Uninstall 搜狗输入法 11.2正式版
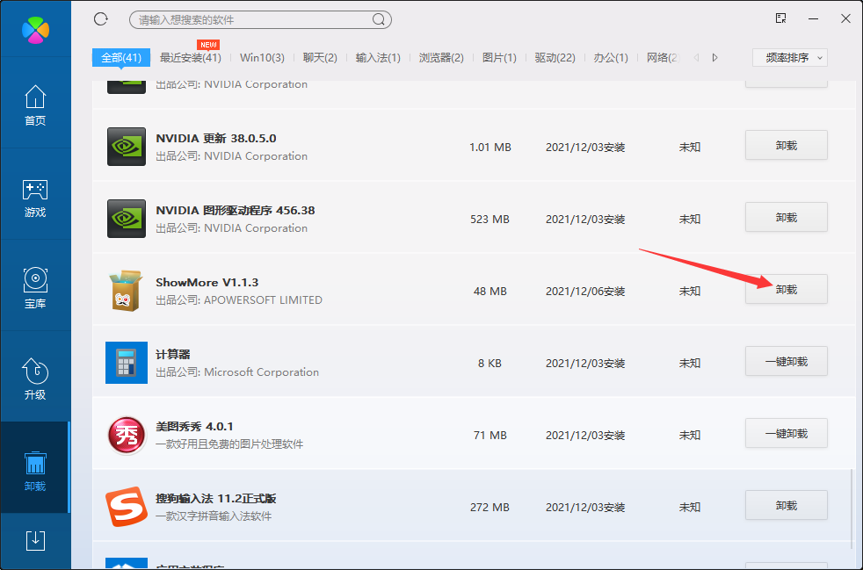 786,506
